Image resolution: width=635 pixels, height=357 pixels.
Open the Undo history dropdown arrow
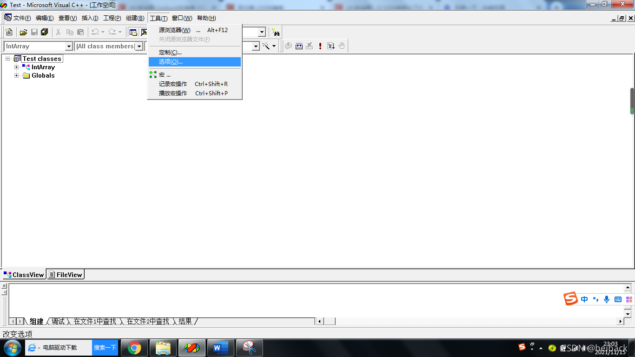pos(103,32)
